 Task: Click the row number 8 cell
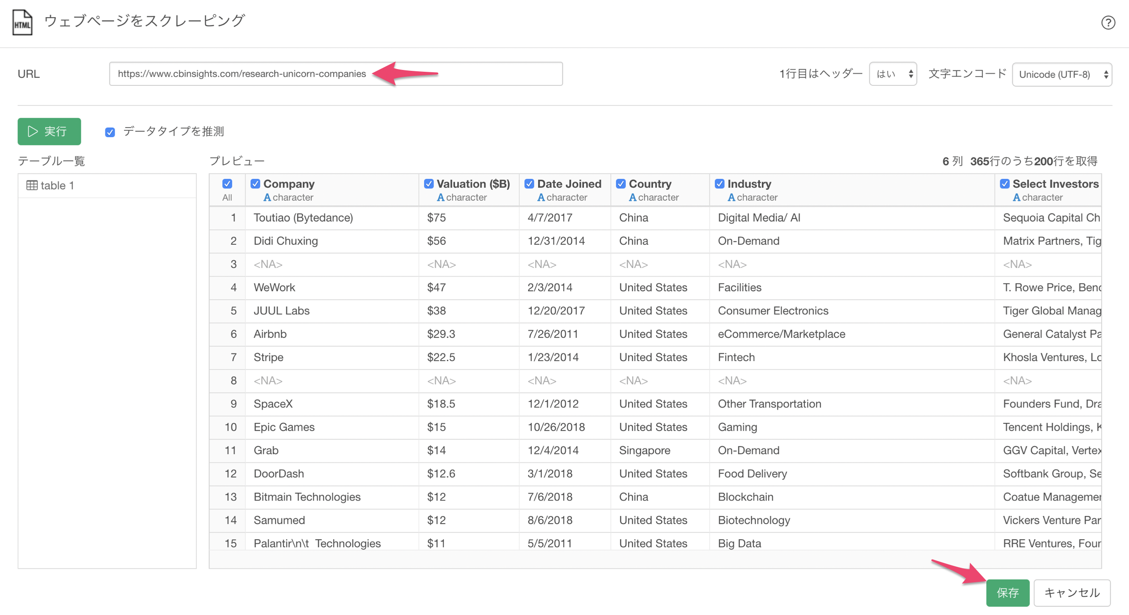pos(228,381)
